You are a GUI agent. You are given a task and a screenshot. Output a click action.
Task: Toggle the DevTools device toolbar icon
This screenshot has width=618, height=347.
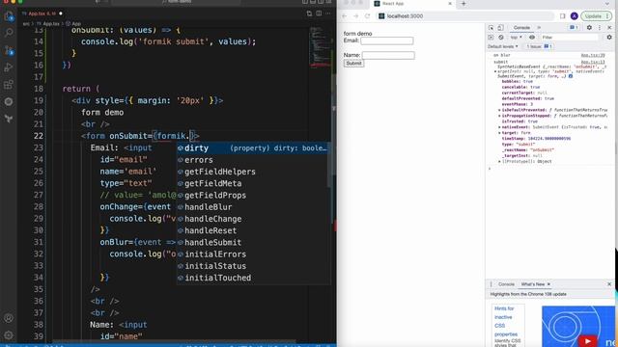point(500,28)
